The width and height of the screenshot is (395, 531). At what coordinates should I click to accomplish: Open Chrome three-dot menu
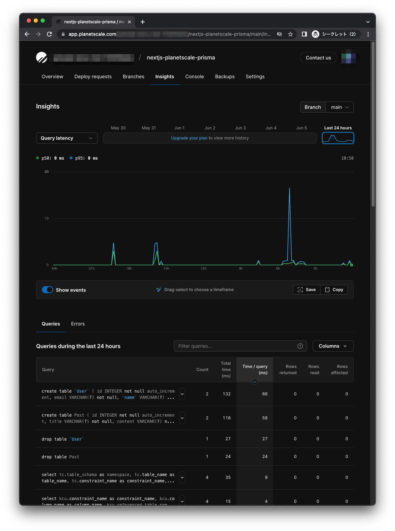pos(368,34)
